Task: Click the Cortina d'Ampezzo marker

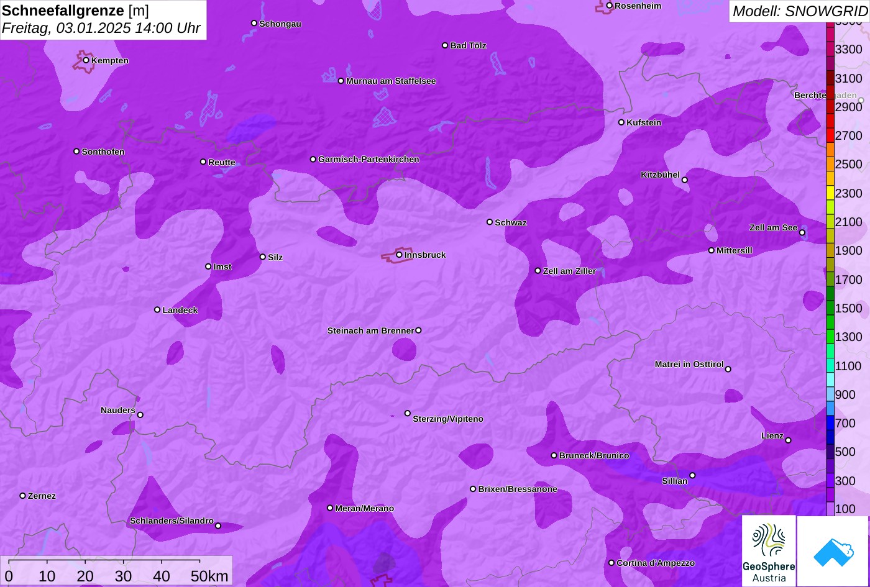Action: pyautogui.click(x=611, y=563)
